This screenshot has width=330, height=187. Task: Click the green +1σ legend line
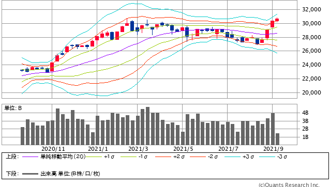(94, 157)
